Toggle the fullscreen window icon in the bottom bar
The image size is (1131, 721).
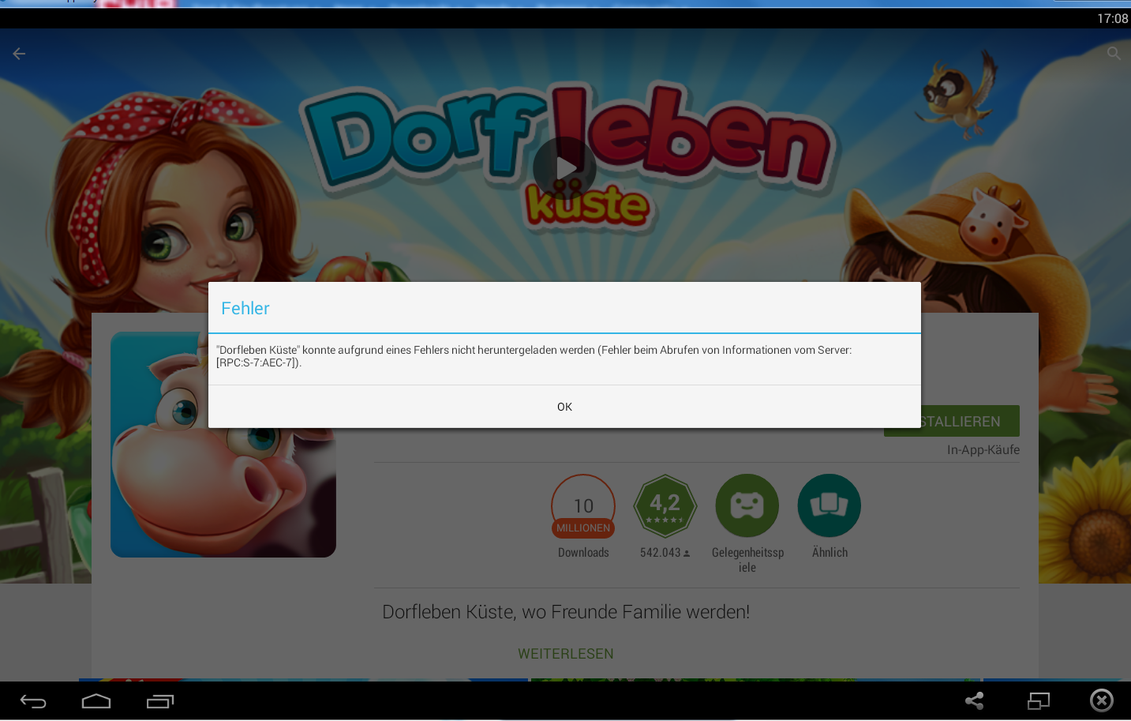pyautogui.click(x=1038, y=700)
